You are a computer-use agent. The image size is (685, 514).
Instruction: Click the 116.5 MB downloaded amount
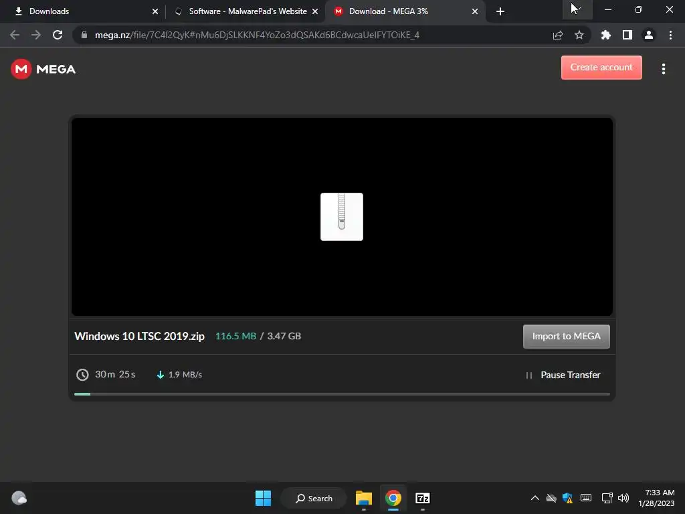pos(236,336)
